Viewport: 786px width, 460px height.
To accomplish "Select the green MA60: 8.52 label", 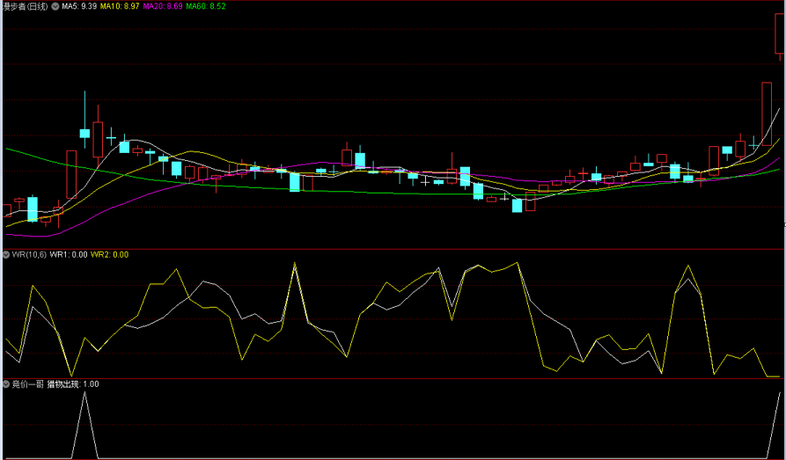I will [x=206, y=6].
